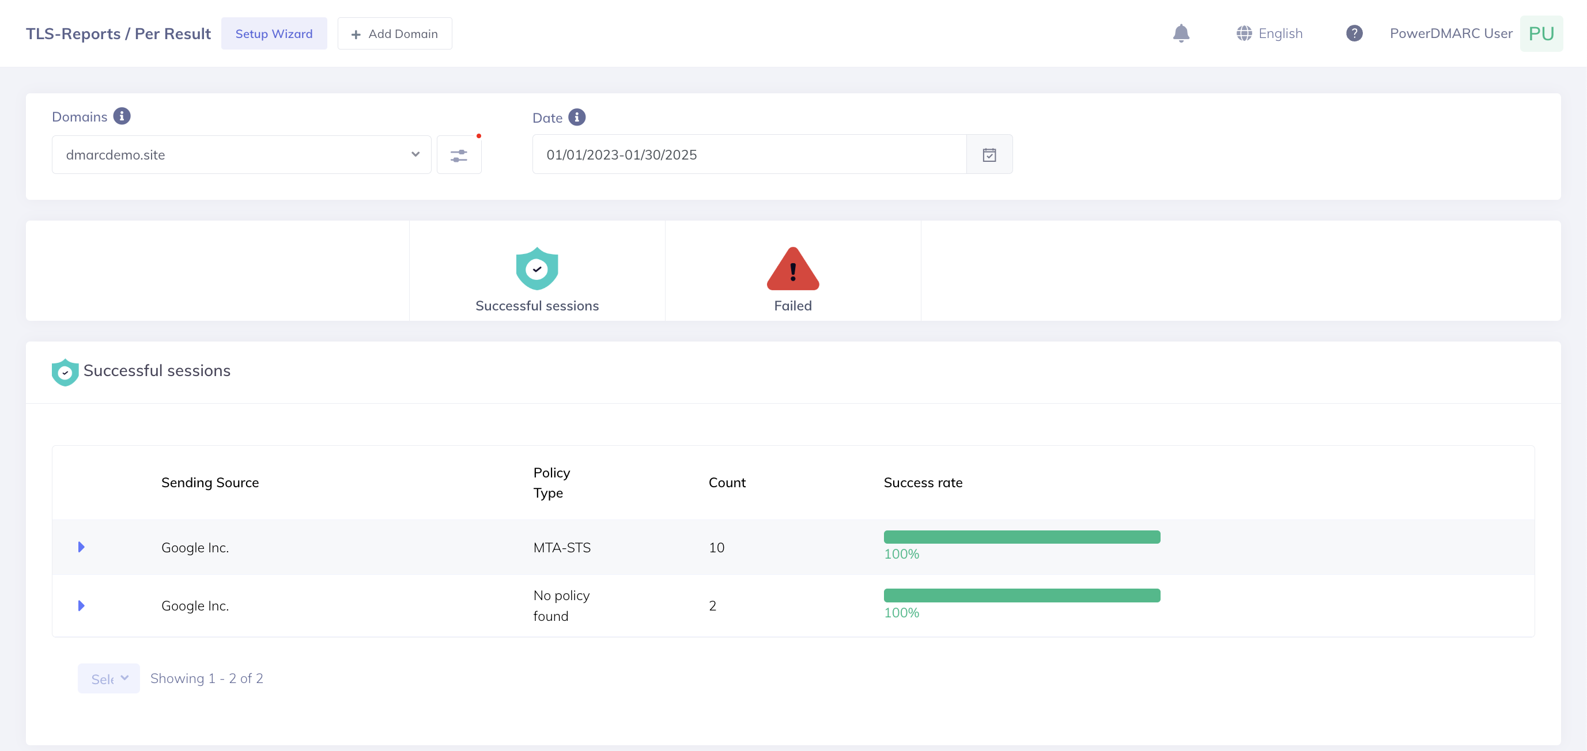This screenshot has width=1587, height=751.
Task: Click the Date info icon
Action: (577, 117)
